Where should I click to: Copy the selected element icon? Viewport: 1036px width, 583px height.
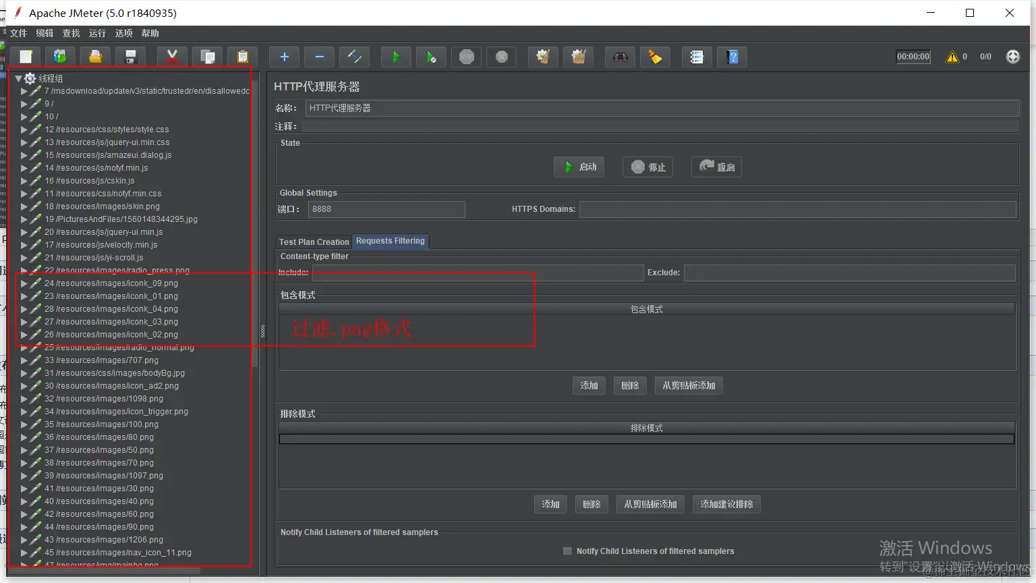click(208, 57)
